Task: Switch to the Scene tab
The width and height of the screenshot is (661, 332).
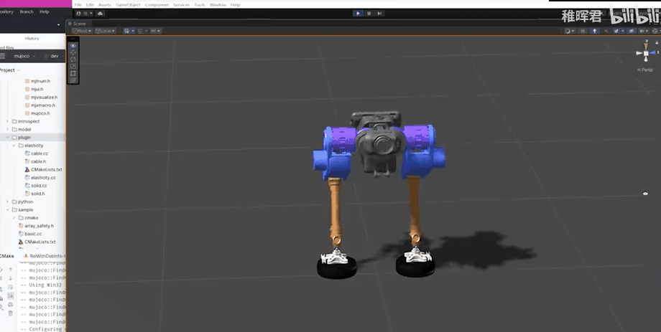Action: [x=78, y=24]
